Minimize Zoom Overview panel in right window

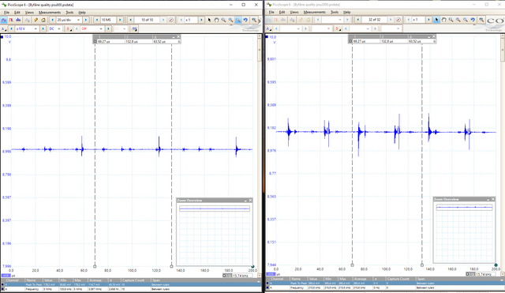coord(488,199)
